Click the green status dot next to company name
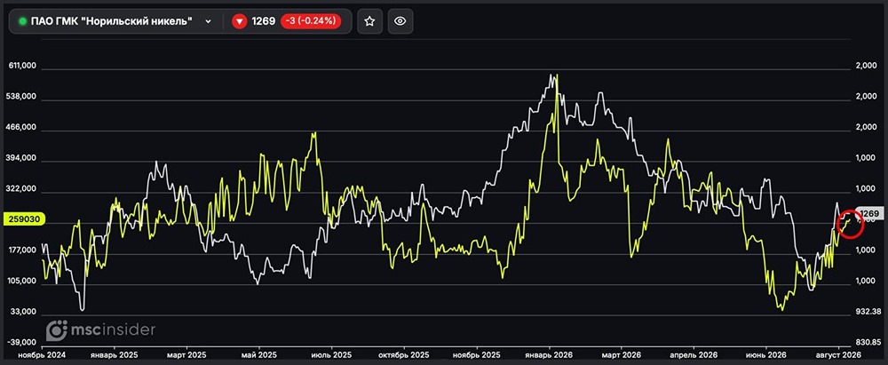Screen dimensions: 888x365 click(23, 21)
